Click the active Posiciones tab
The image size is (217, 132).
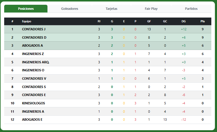click(x=26, y=9)
